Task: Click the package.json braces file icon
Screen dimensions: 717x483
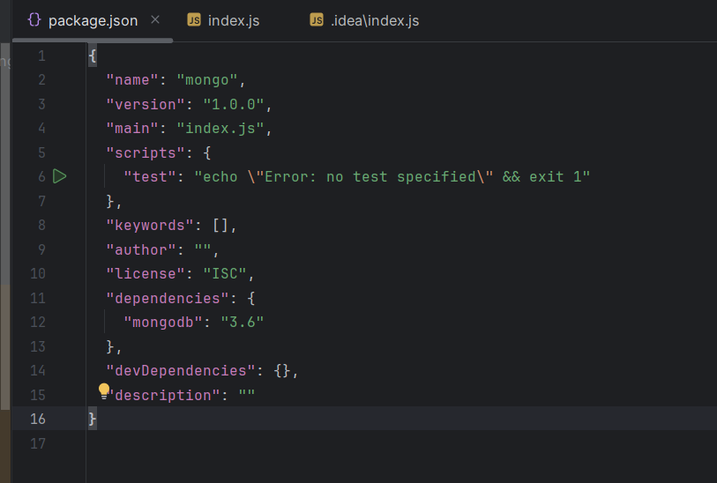Action: (34, 19)
